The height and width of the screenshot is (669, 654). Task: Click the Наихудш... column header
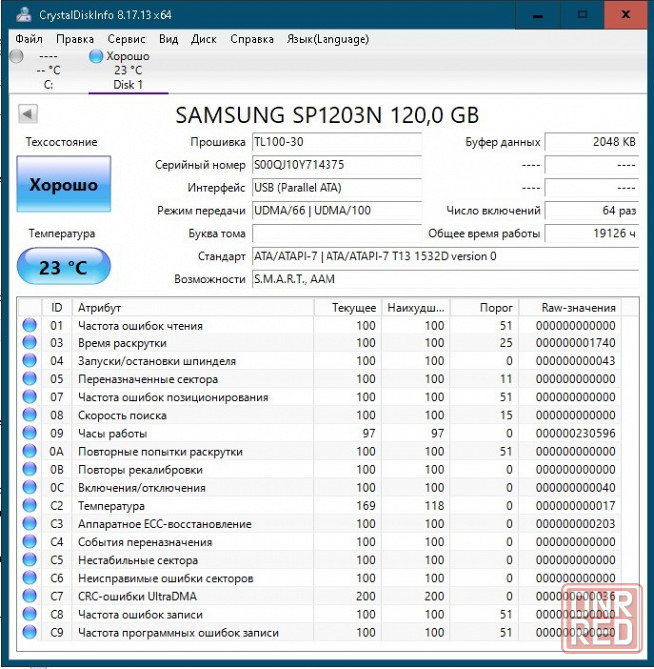coord(416,308)
